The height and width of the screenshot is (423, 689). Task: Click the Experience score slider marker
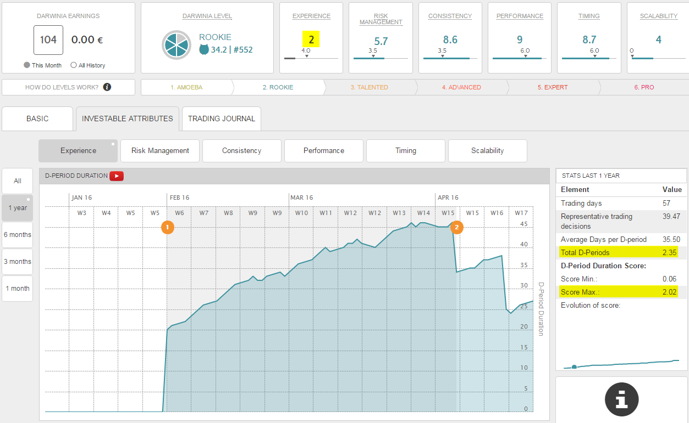point(306,56)
